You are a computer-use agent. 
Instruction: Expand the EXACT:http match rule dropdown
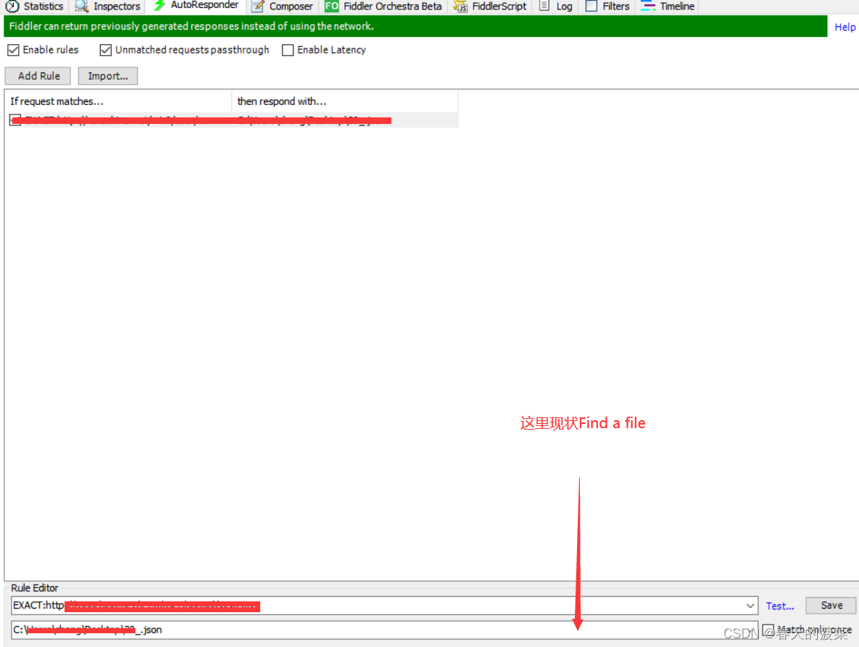click(x=750, y=606)
